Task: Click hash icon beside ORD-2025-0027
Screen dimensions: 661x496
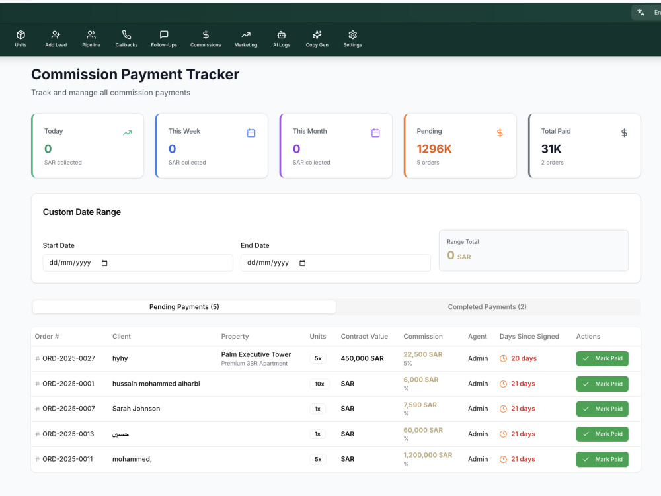Action: [38, 358]
